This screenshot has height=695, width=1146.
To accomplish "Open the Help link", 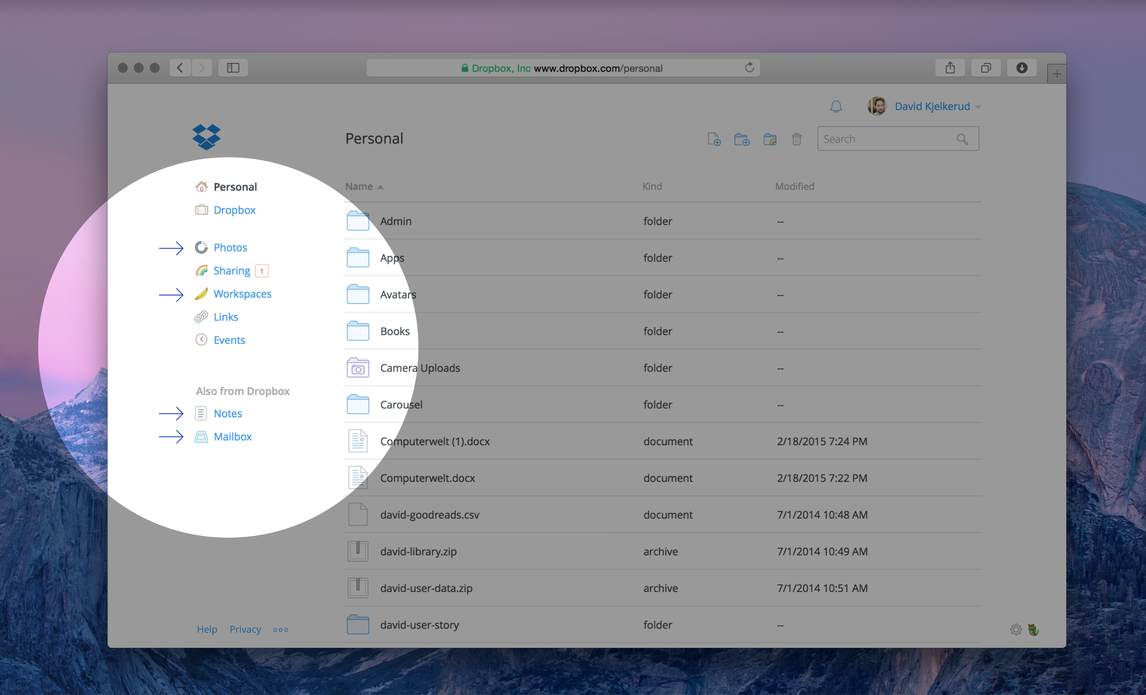I will point(207,630).
